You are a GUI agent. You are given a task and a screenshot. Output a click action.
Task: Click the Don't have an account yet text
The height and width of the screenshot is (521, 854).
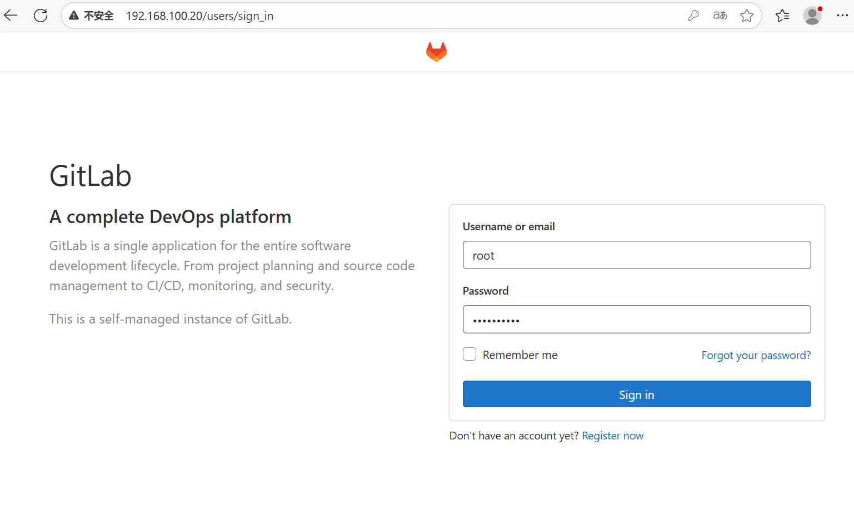(x=514, y=436)
